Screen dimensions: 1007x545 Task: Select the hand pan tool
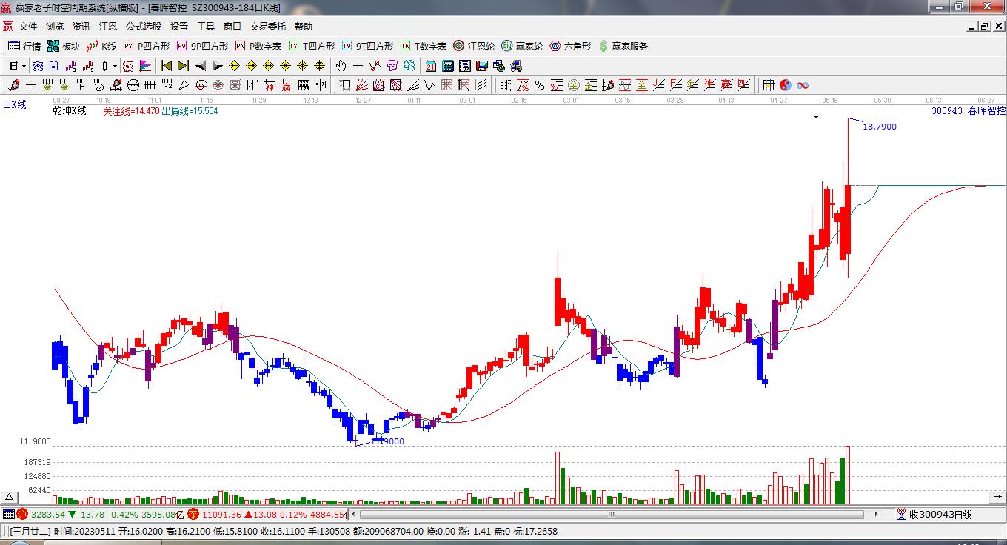[x=341, y=66]
